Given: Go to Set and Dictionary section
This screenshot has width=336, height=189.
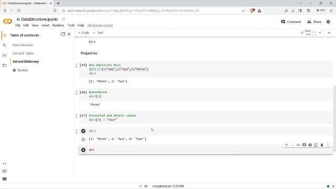Looking at the screenshot, I should pos(26,61).
